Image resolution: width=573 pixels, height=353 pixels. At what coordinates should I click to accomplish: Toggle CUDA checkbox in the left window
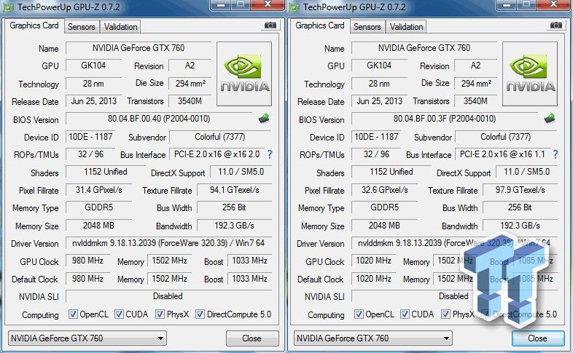tap(119, 314)
